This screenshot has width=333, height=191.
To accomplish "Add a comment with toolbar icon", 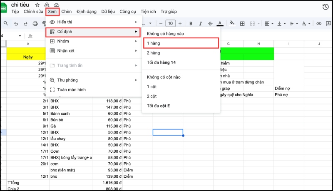I will click(328, 23).
